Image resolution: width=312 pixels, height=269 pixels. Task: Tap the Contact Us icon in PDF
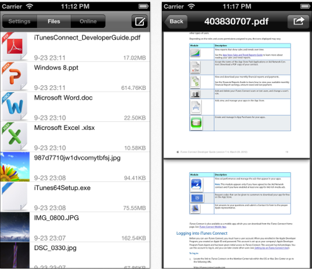click(195, 209)
